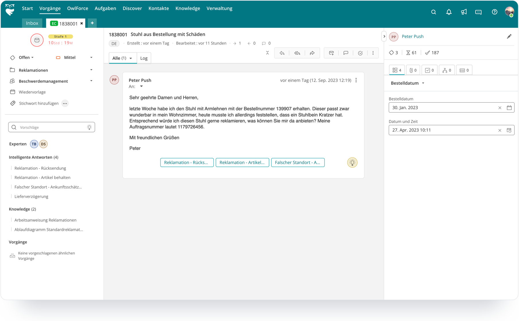The image size is (519, 321).
Task: Click the lightbulb icon next to suggested replies
Action: click(352, 162)
